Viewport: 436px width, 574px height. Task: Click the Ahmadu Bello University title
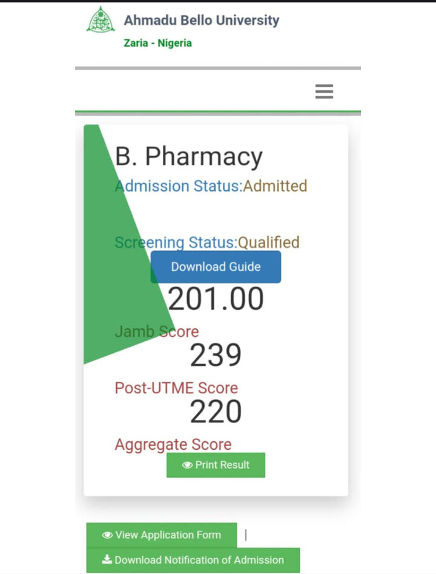(202, 20)
